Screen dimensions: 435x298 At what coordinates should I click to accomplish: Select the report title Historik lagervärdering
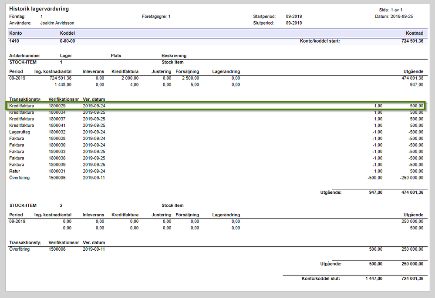(x=39, y=9)
